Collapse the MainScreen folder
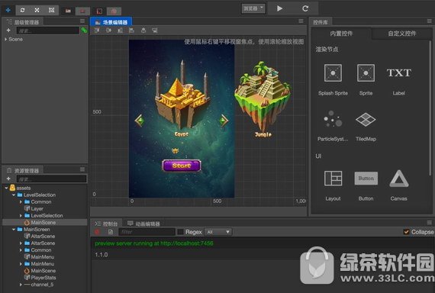The width and height of the screenshot is (435, 293). pyautogui.click(x=14, y=230)
